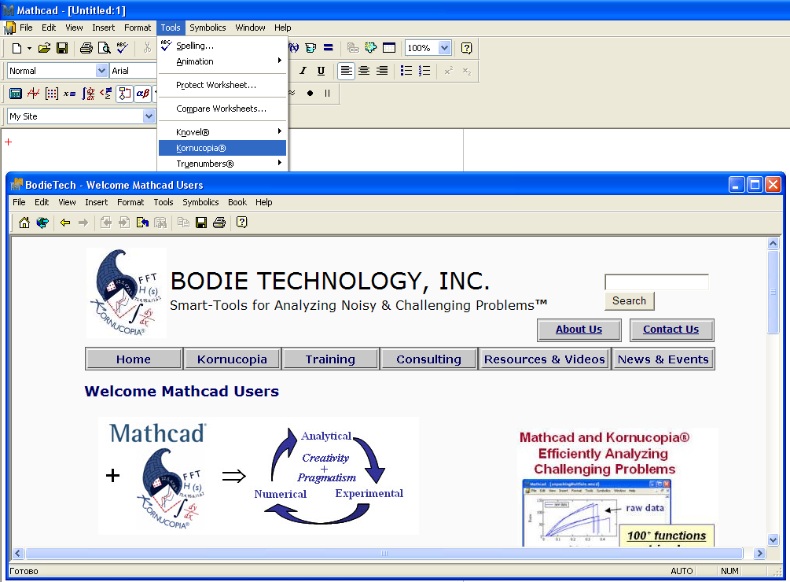790x582 pixels.
Task: Click Consulting navigation button
Action: point(428,359)
